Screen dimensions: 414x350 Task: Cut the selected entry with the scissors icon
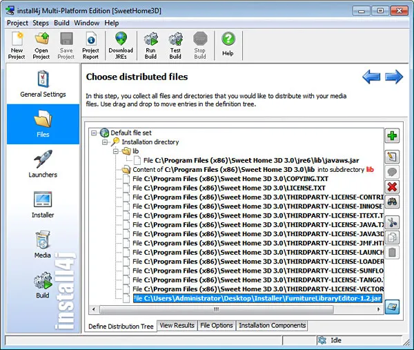pos(392,222)
